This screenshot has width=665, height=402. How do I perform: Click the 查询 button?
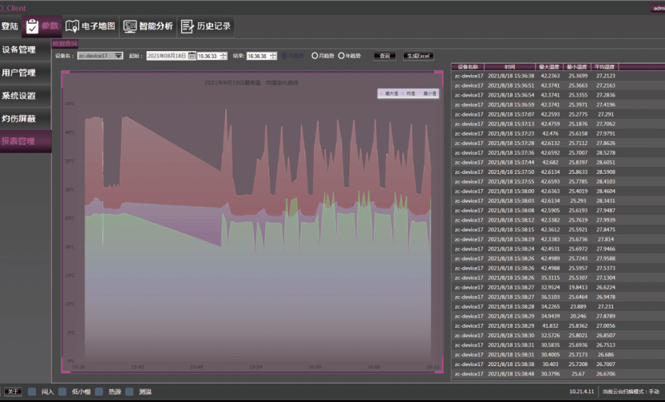[x=385, y=56]
